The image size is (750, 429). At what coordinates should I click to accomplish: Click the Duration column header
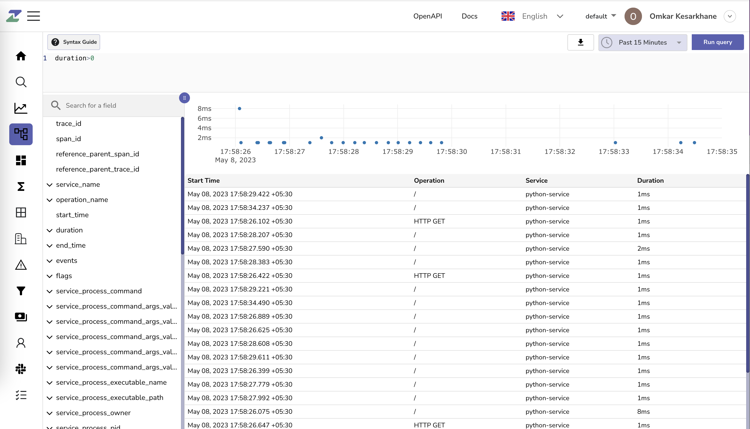pos(650,180)
